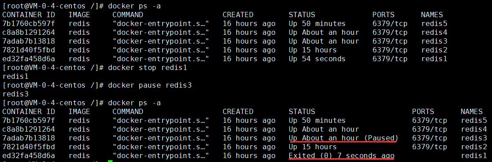Click the green terminal cursor block

coord(110,161)
